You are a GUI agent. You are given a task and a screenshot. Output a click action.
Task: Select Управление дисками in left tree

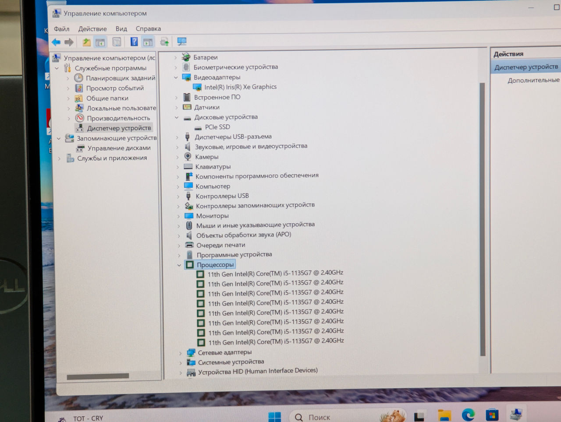(x=119, y=148)
